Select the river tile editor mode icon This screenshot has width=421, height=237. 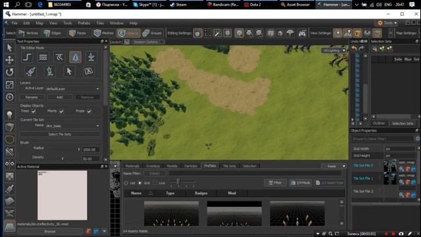pos(59,57)
